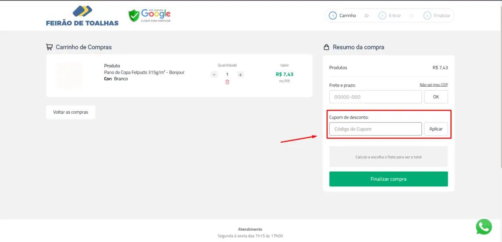Open the WhatsApp chat icon
Image resolution: width=502 pixels, height=242 pixels.
(484, 227)
